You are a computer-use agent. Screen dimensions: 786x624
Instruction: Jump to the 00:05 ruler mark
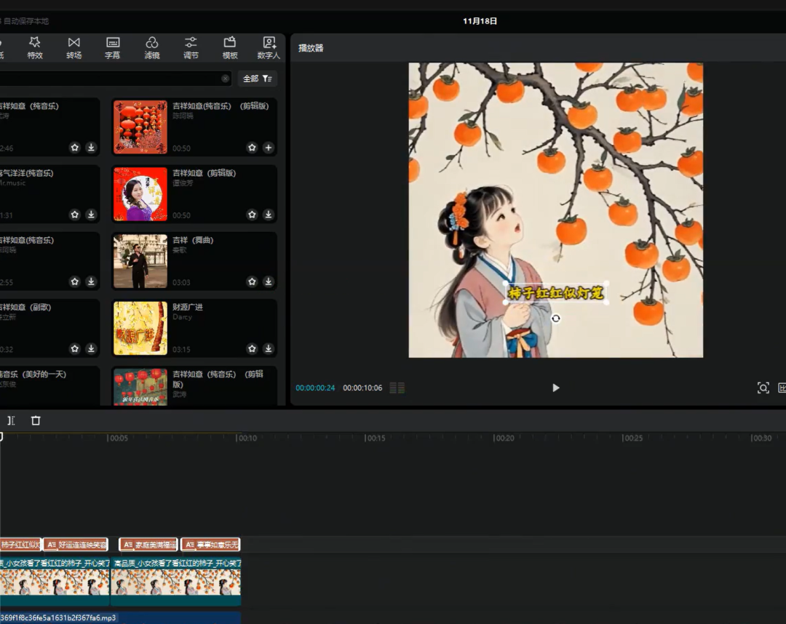[x=118, y=439]
